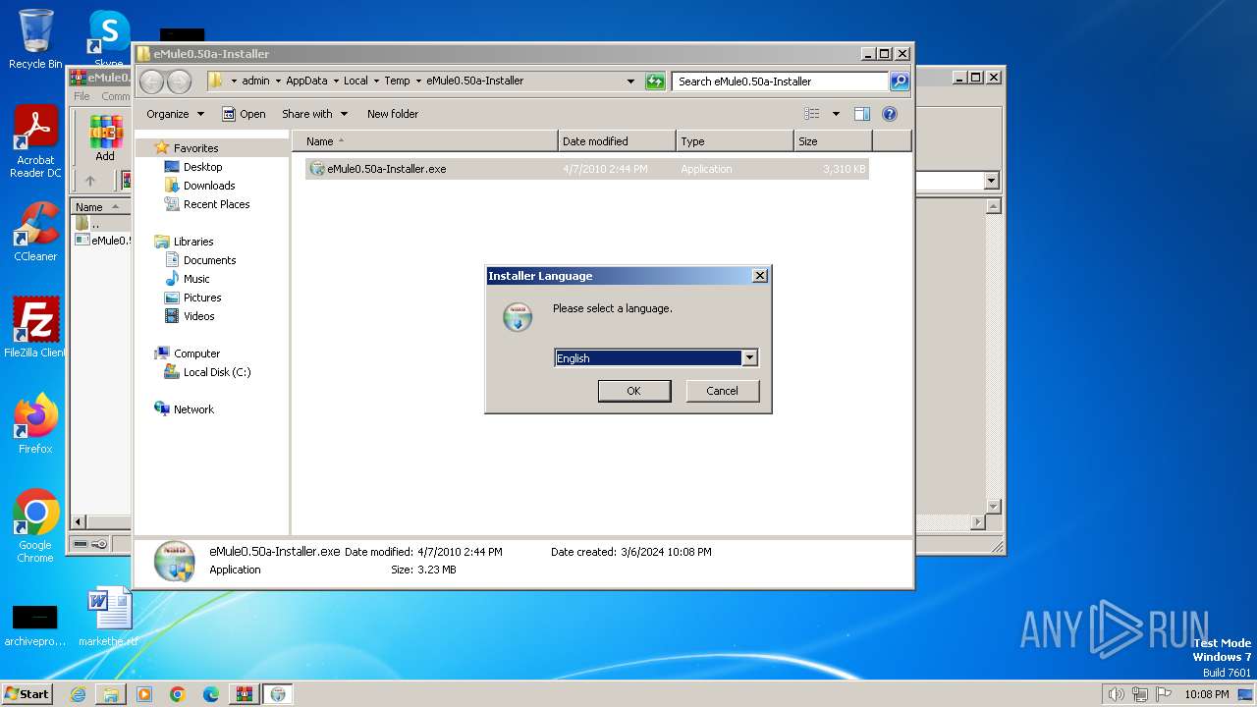
Task: Open archivepro desktop item
Action: coord(35,625)
